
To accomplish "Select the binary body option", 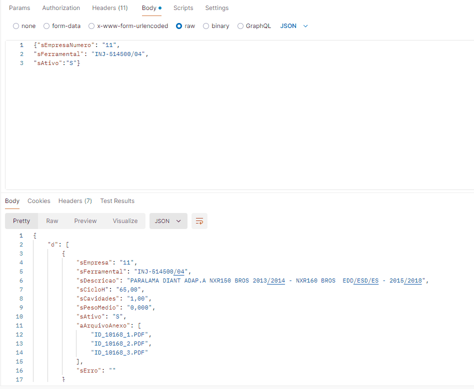I will click(x=206, y=26).
